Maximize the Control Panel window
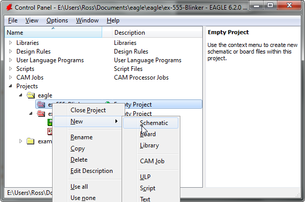305x202 pixels. coord(270,6)
